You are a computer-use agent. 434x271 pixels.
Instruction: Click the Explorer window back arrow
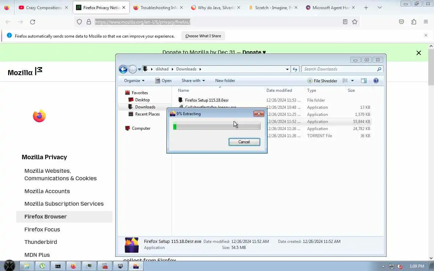point(123,69)
